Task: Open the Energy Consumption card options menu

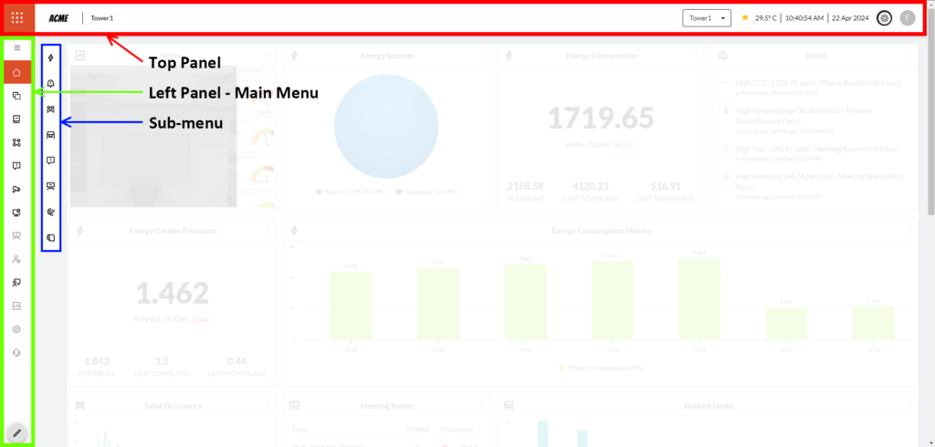Action: [x=699, y=56]
